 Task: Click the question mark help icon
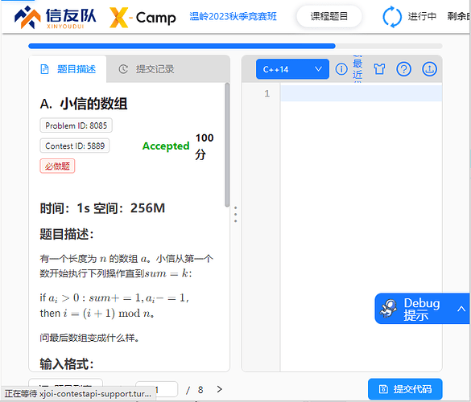[403, 69]
